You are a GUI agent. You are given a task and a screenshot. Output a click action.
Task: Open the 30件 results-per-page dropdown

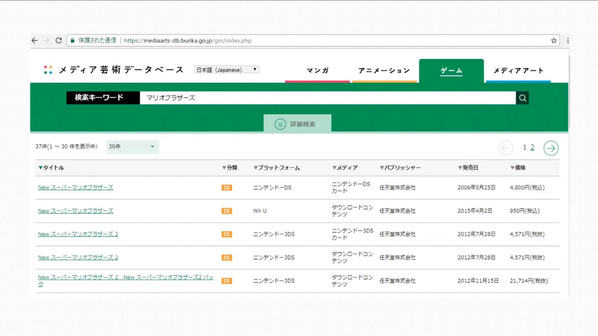tap(133, 147)
